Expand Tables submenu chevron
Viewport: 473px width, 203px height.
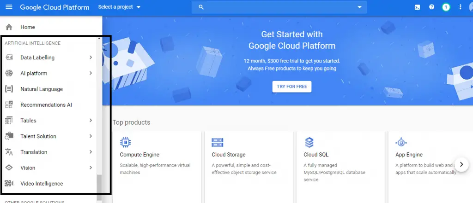pos(91,121)
